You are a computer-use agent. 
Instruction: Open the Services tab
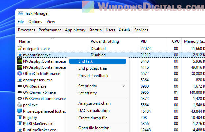[141, 30]
